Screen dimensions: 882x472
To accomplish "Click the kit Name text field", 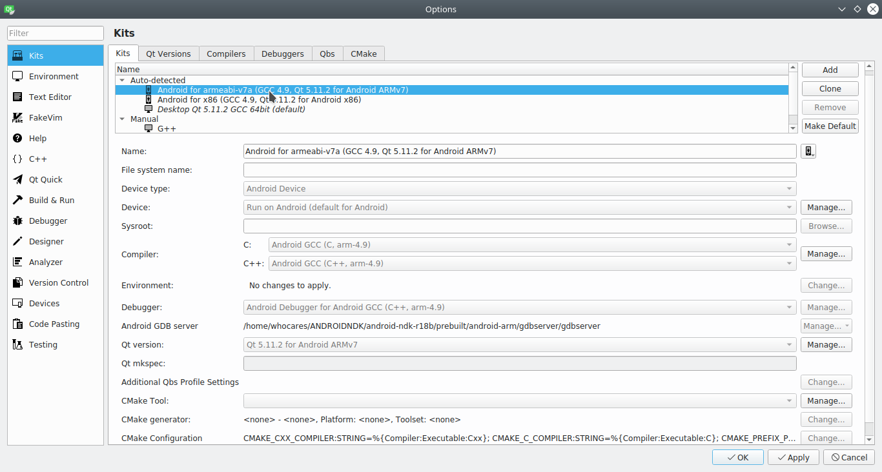I will 520,152.
